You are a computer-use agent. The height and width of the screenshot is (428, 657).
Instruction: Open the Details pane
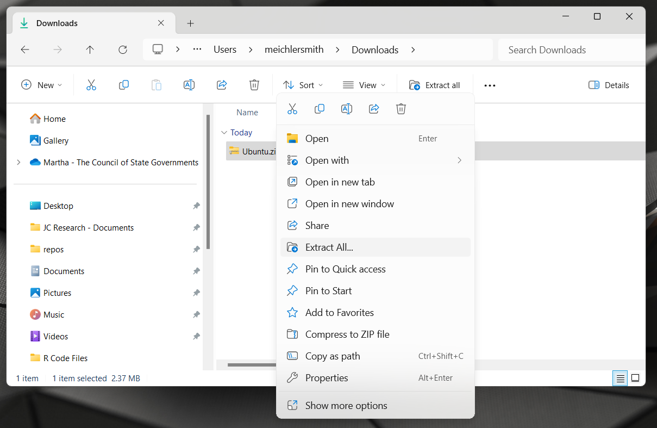pos(608,85)
